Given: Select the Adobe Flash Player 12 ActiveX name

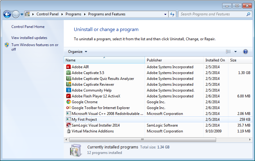Looking at the screenshot, I should [96, 96].
